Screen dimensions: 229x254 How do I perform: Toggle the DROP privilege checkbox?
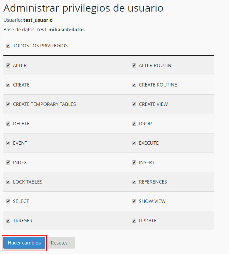[134, 124]
